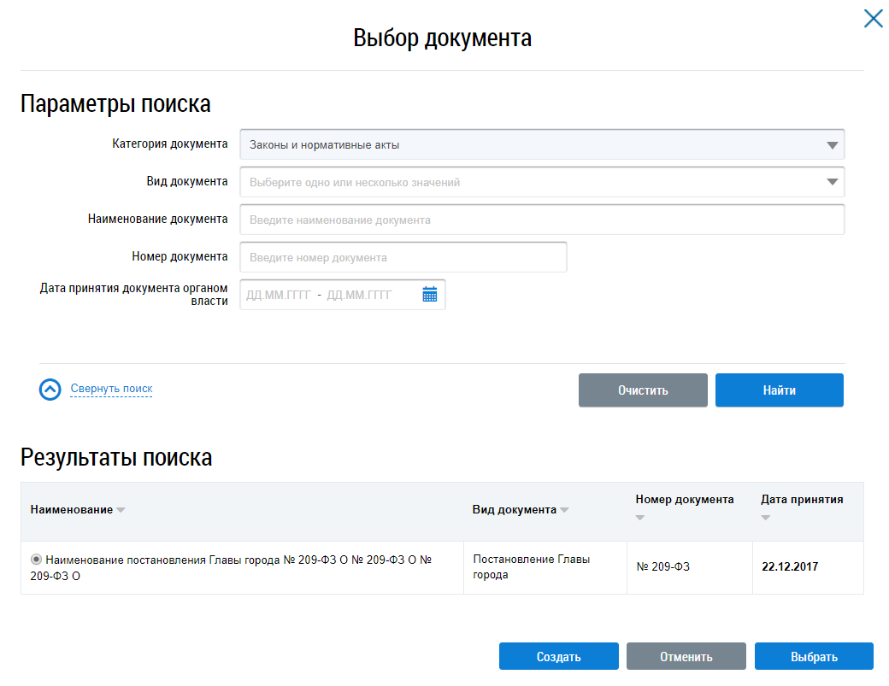
Task: Open the calendar date picker icon
Action: pos(430,295)
